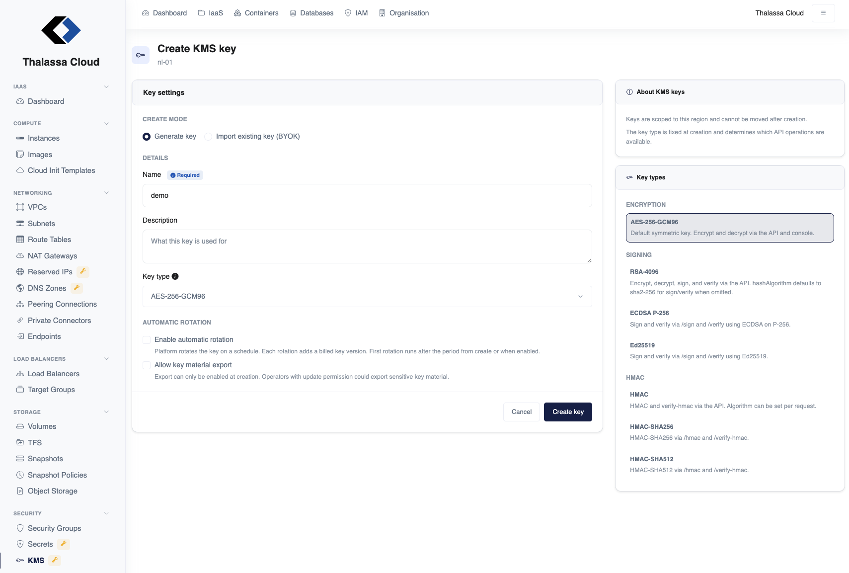Click the VPCs sidebar icon
The width and height of the screenshot is (849, 573).
[x=20, y=207]
